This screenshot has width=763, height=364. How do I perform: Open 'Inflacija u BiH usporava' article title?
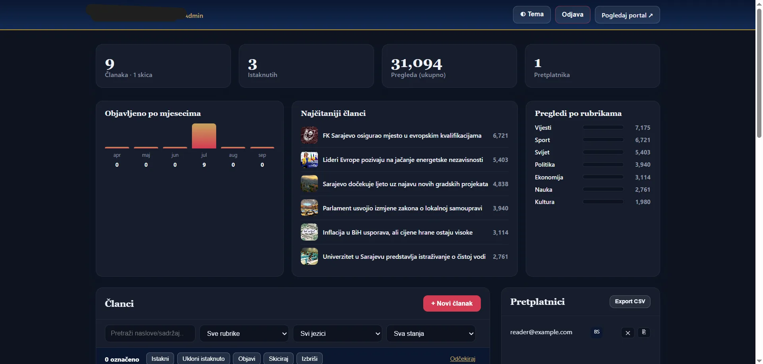(398, 233)
